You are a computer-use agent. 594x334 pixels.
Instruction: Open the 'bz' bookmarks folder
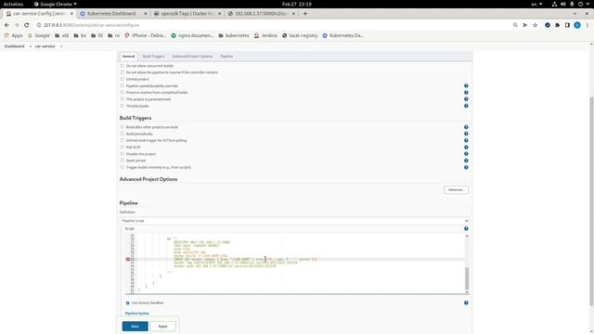(x=80, y=35)
